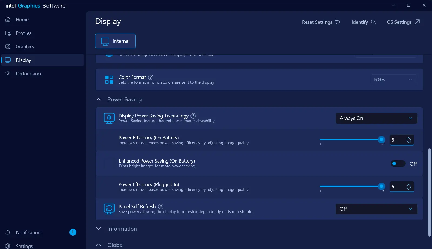Screen dimensions: 432x249
Task: Click the Enhanced Power Saving Off label
Action: coord(413,164)
